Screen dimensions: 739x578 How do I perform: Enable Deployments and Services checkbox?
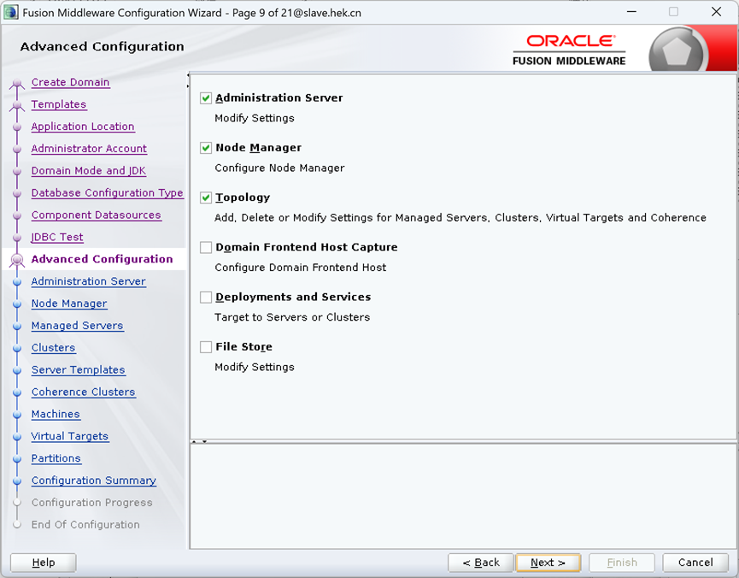(206, 298)
